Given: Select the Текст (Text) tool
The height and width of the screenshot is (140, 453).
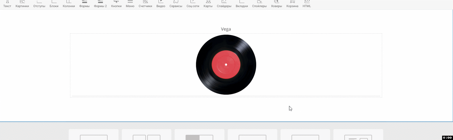Looking at the screenshot, I should click(7, 4).
